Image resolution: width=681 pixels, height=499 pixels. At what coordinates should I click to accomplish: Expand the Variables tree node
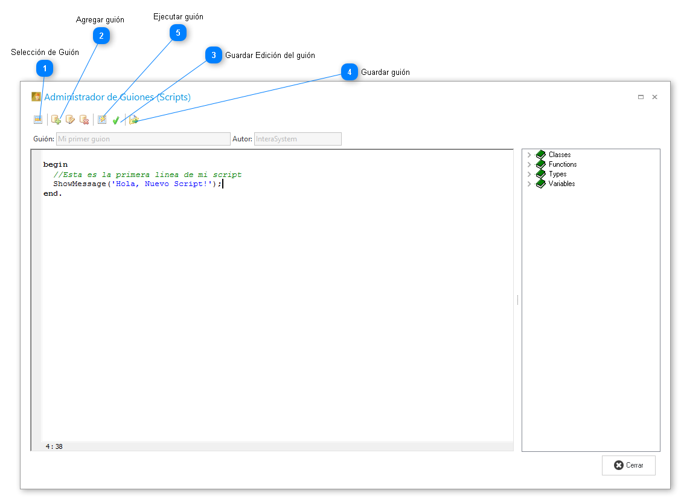(529, 184)
